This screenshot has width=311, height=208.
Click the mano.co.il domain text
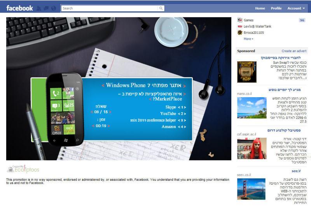pyautogui.click(x=244, y=94)
